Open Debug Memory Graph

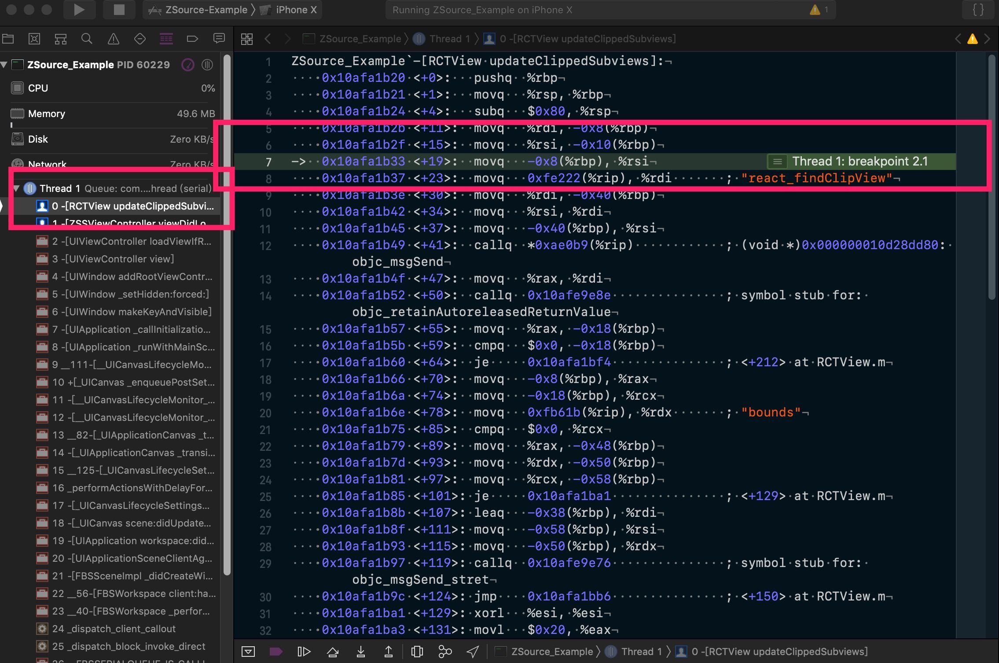point(445,652)
